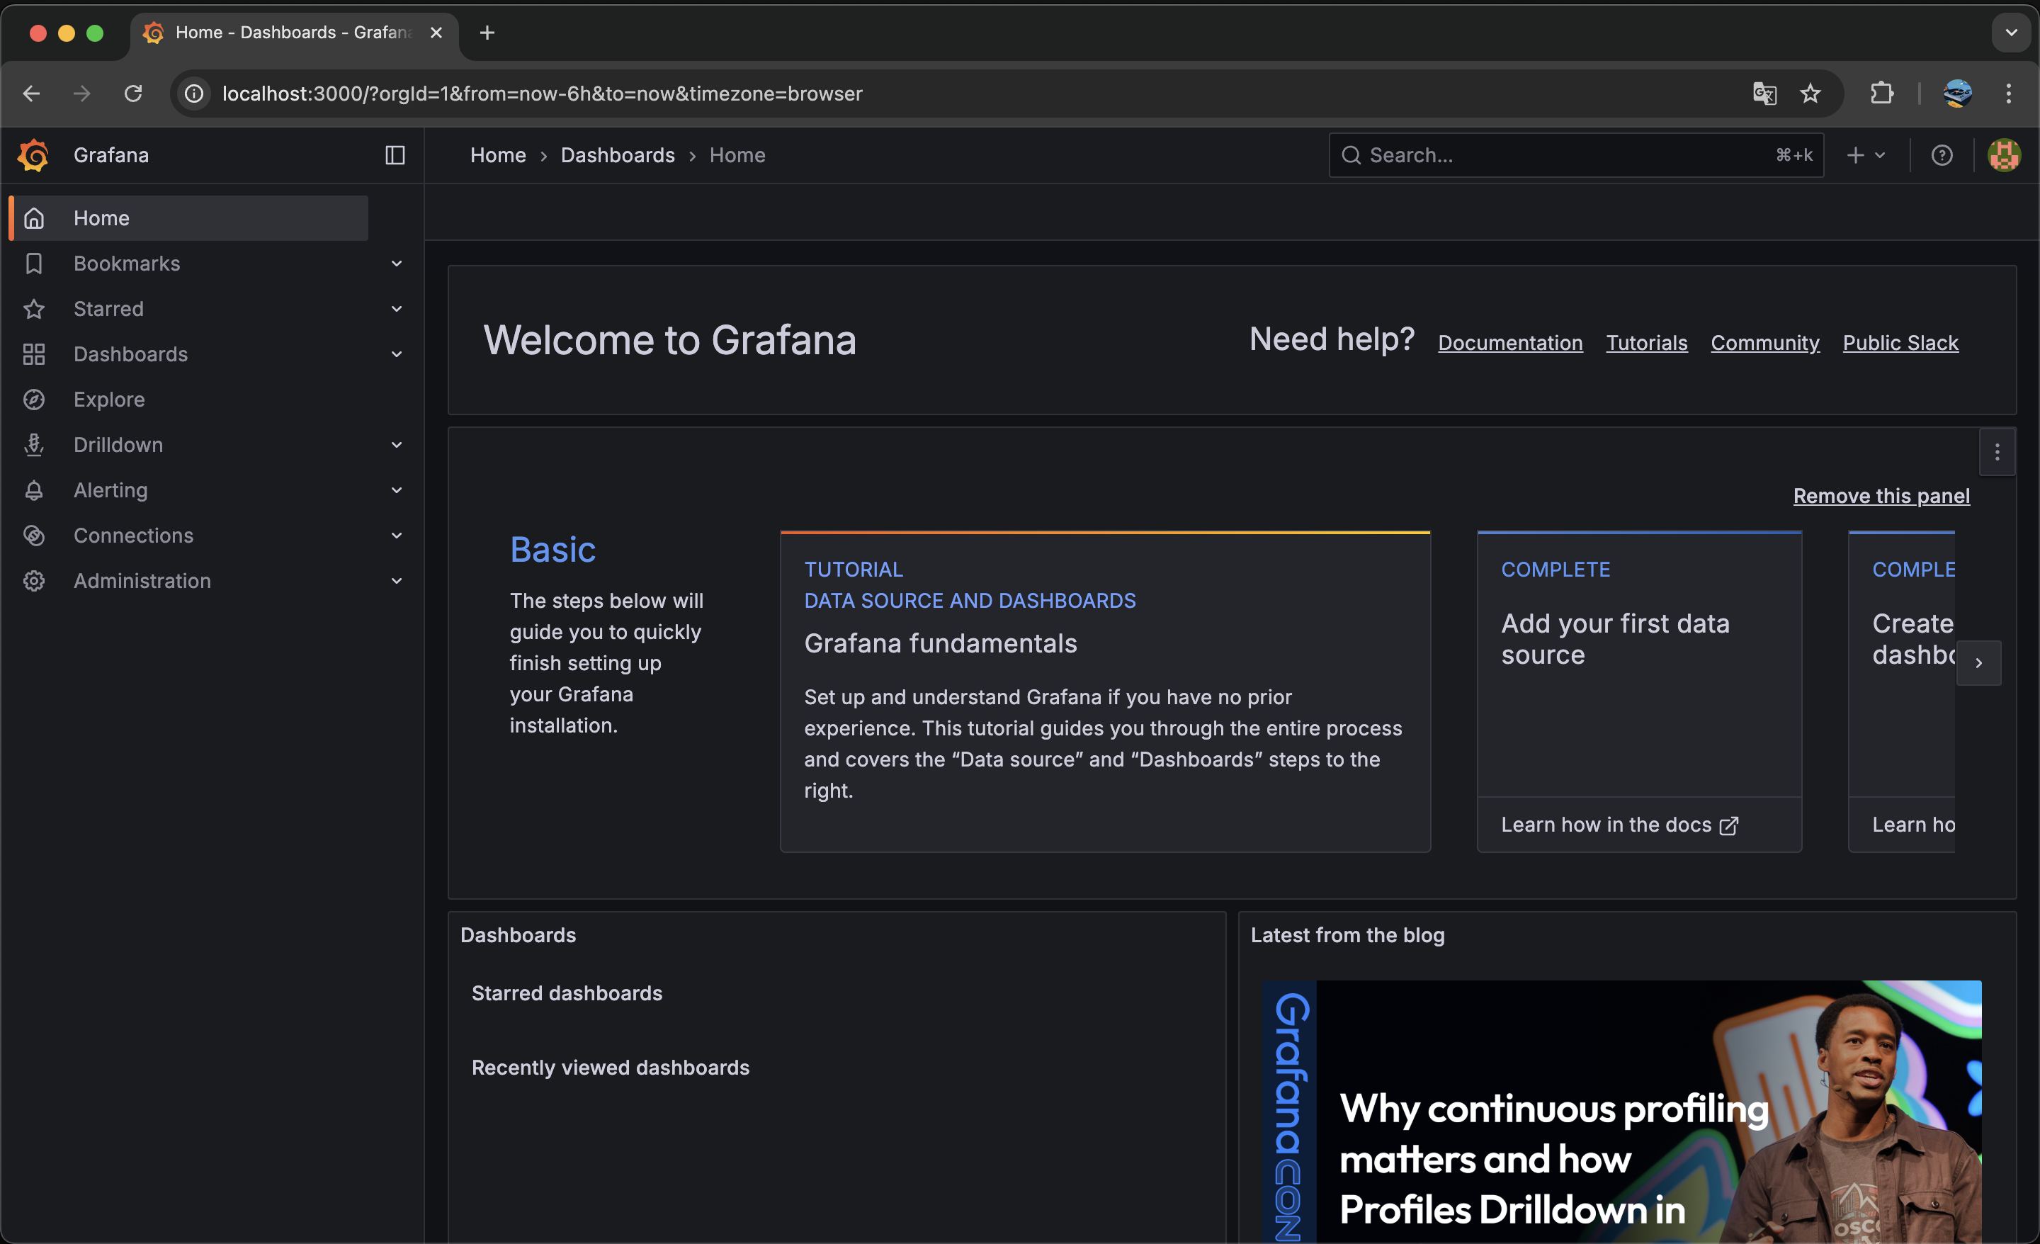Click the Dashboards breadcrumb
Image resolution: width=2040 pixels, height=1244 pixels.
pyautogui.click(x=618, y=155)
